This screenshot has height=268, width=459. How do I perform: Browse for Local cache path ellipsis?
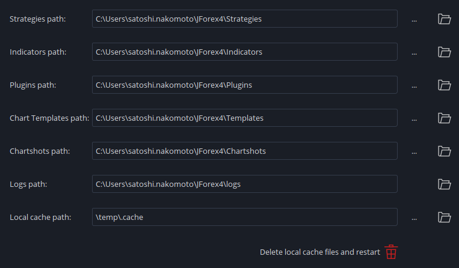point(414,218)
